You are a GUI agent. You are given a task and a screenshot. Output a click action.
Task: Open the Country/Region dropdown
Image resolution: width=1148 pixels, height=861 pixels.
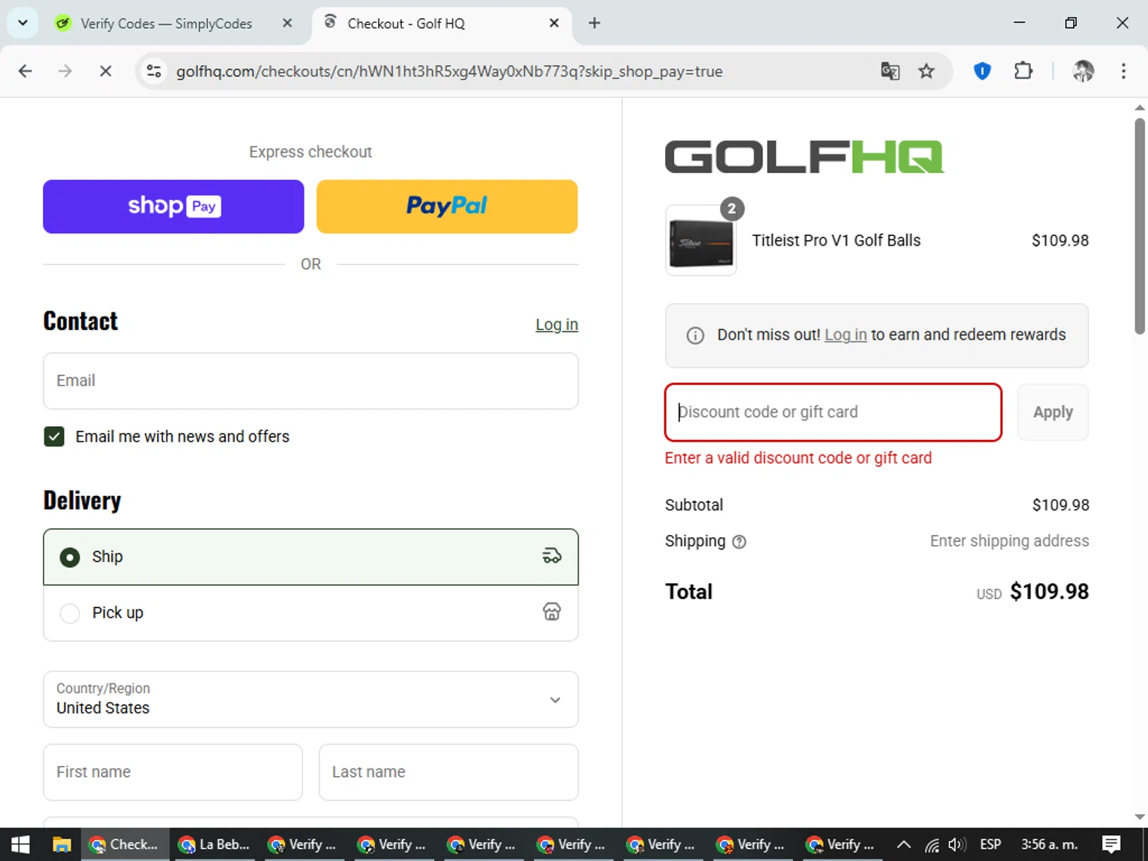point(311,700)
